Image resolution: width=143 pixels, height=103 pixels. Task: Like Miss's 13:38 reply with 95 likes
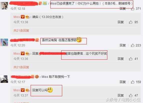click(131, 22)
